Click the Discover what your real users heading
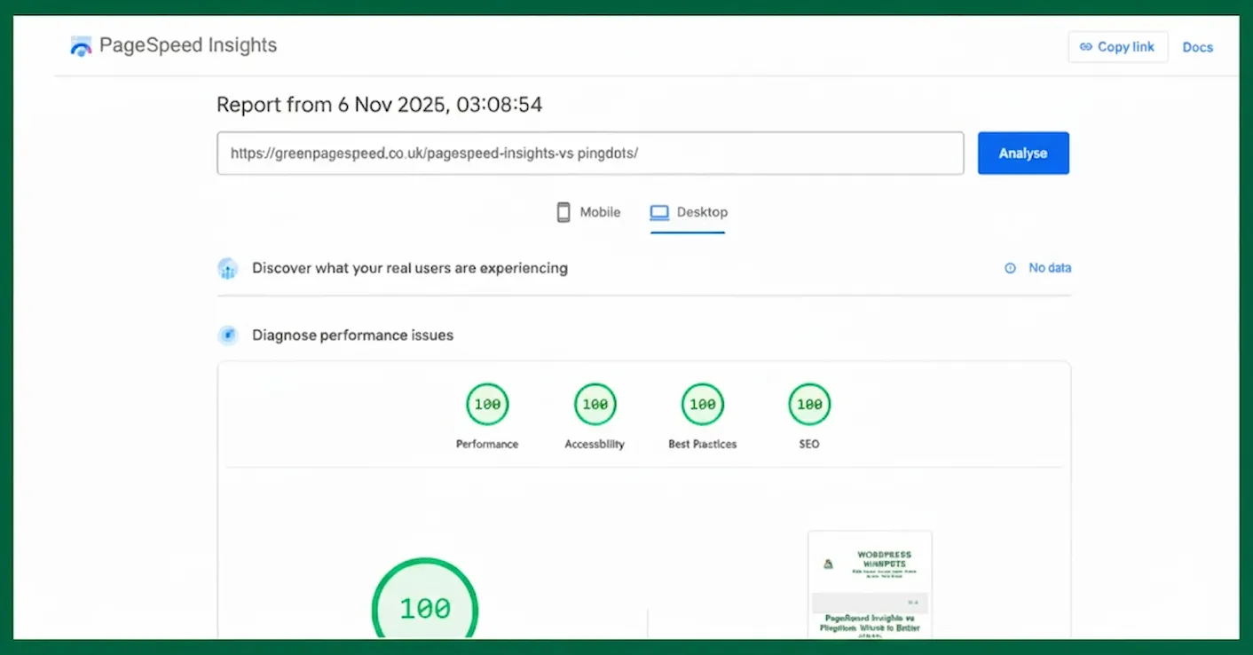 tap(409, 268)
